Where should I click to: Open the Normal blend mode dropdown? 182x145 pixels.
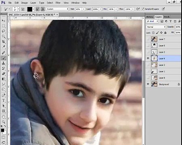156,27
